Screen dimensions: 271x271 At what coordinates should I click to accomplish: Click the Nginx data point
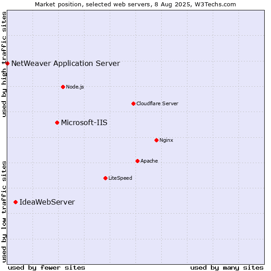[157, 140]
